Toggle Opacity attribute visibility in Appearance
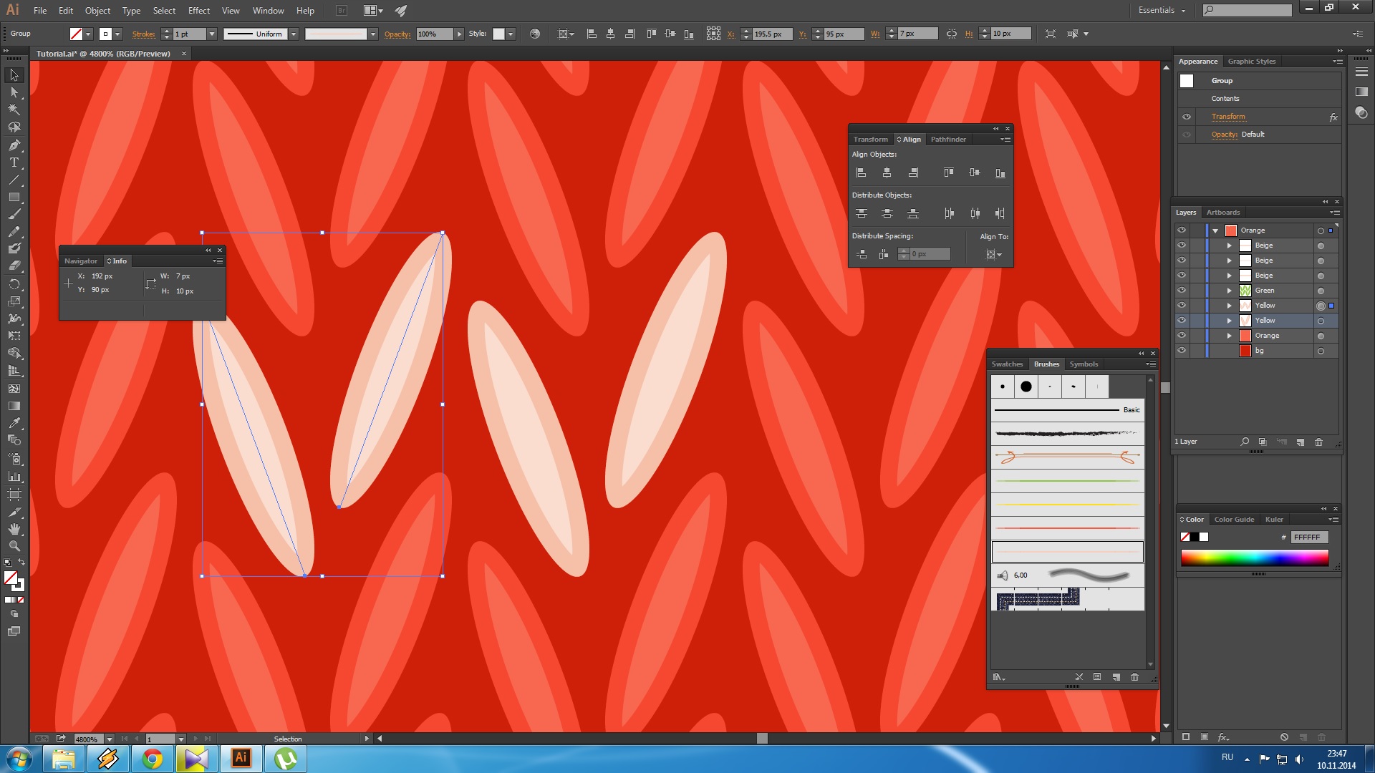This screenshot has height=773, width=1375. pos(1187,135)
